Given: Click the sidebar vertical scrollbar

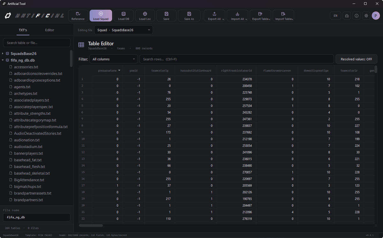Looking at the screenshot, I should (x=71, y=58).
